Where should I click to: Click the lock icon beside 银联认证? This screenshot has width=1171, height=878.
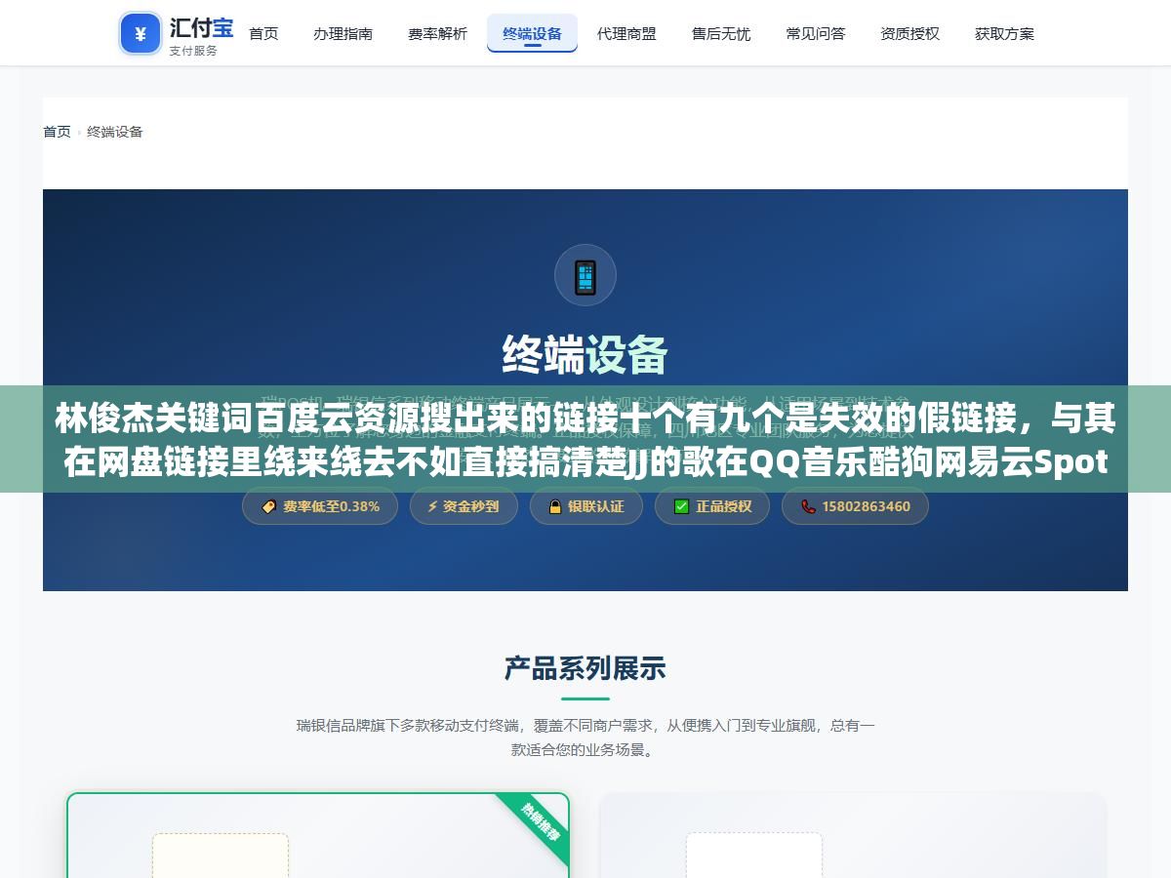555,506
